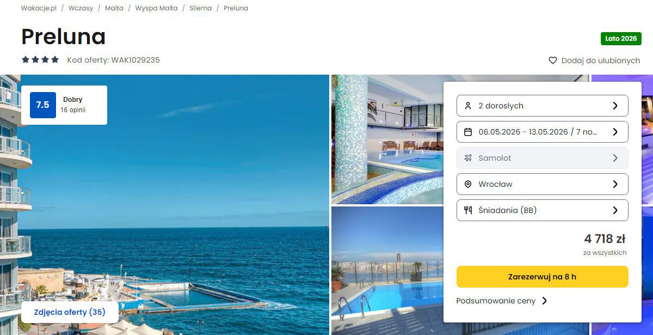This screenshot has height=335, width=653.
Task: Go to Wakacje.pl breadcrumb home
Action: 39,8
